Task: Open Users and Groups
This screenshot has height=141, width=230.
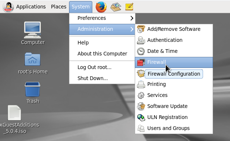Action: coord(174,128)
